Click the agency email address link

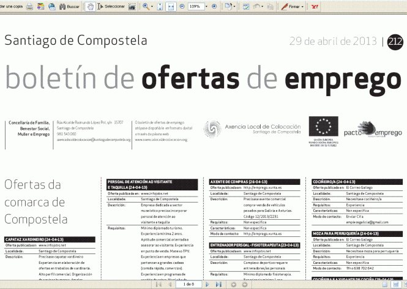94,140
